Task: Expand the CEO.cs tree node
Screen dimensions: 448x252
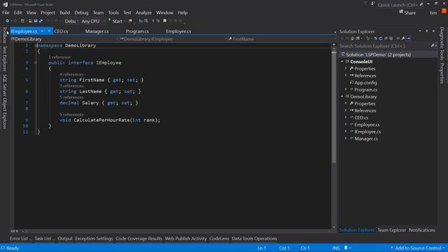Action: 346,118
